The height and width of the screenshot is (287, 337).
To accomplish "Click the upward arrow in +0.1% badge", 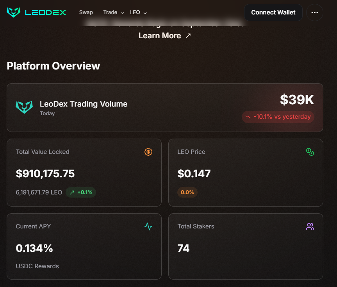I will [x=72, y=192].
